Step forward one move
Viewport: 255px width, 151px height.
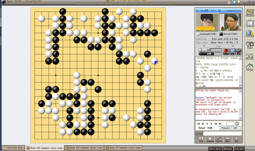pyautogui.click(x=211, y=124)
